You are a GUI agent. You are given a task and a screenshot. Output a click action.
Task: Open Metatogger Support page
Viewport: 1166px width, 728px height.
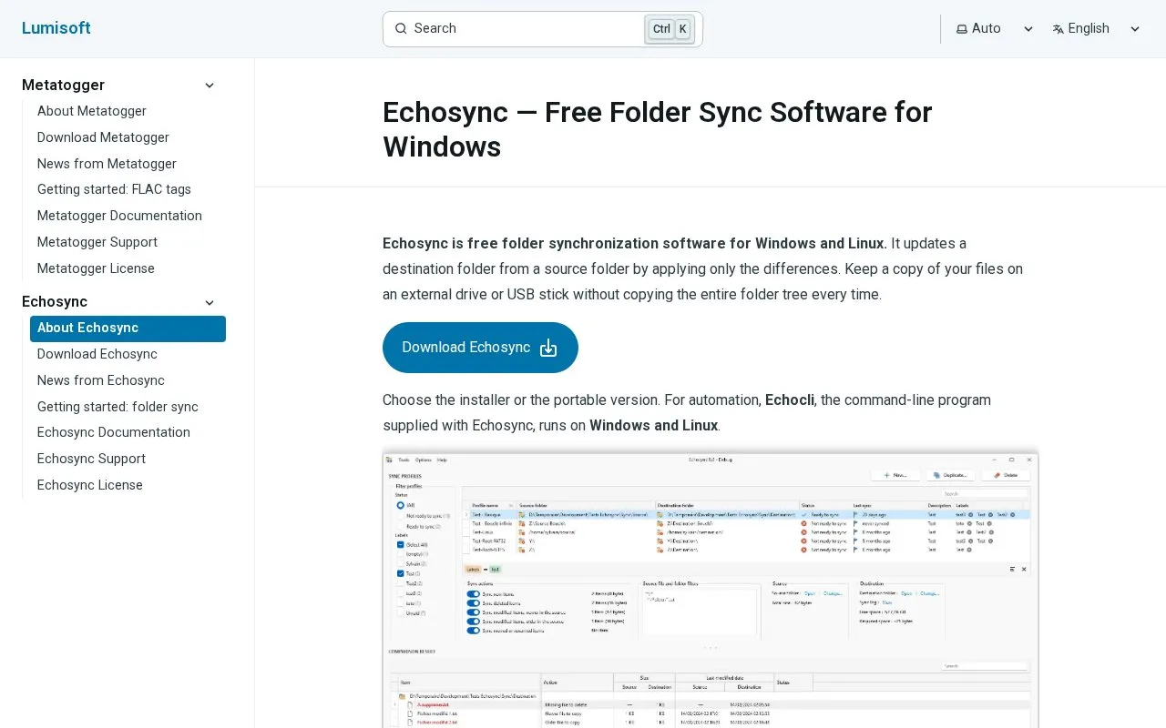97,242
